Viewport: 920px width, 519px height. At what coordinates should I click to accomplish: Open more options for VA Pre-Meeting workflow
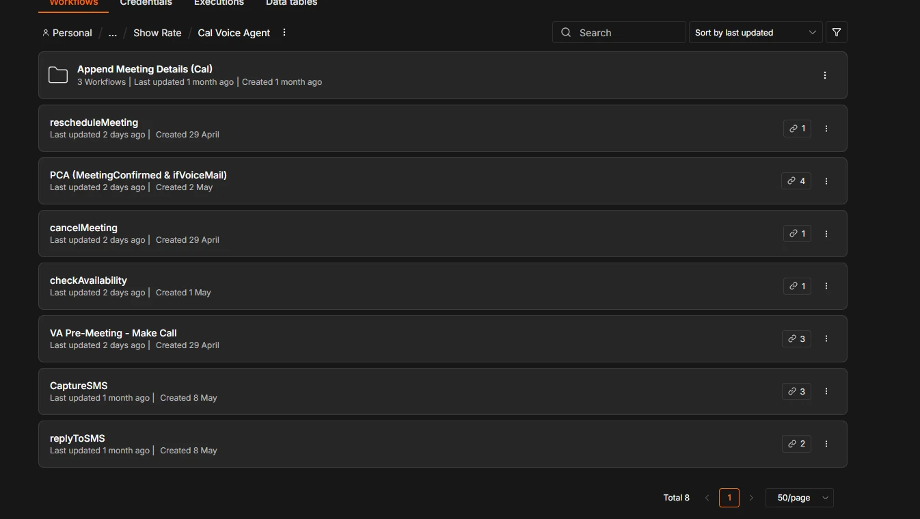[x=826, y=339]
